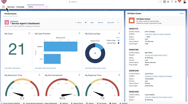This screenshot has height=104, width=188.
Task: Open the Global Actions plus icon
Action: [x=165, y=2]
